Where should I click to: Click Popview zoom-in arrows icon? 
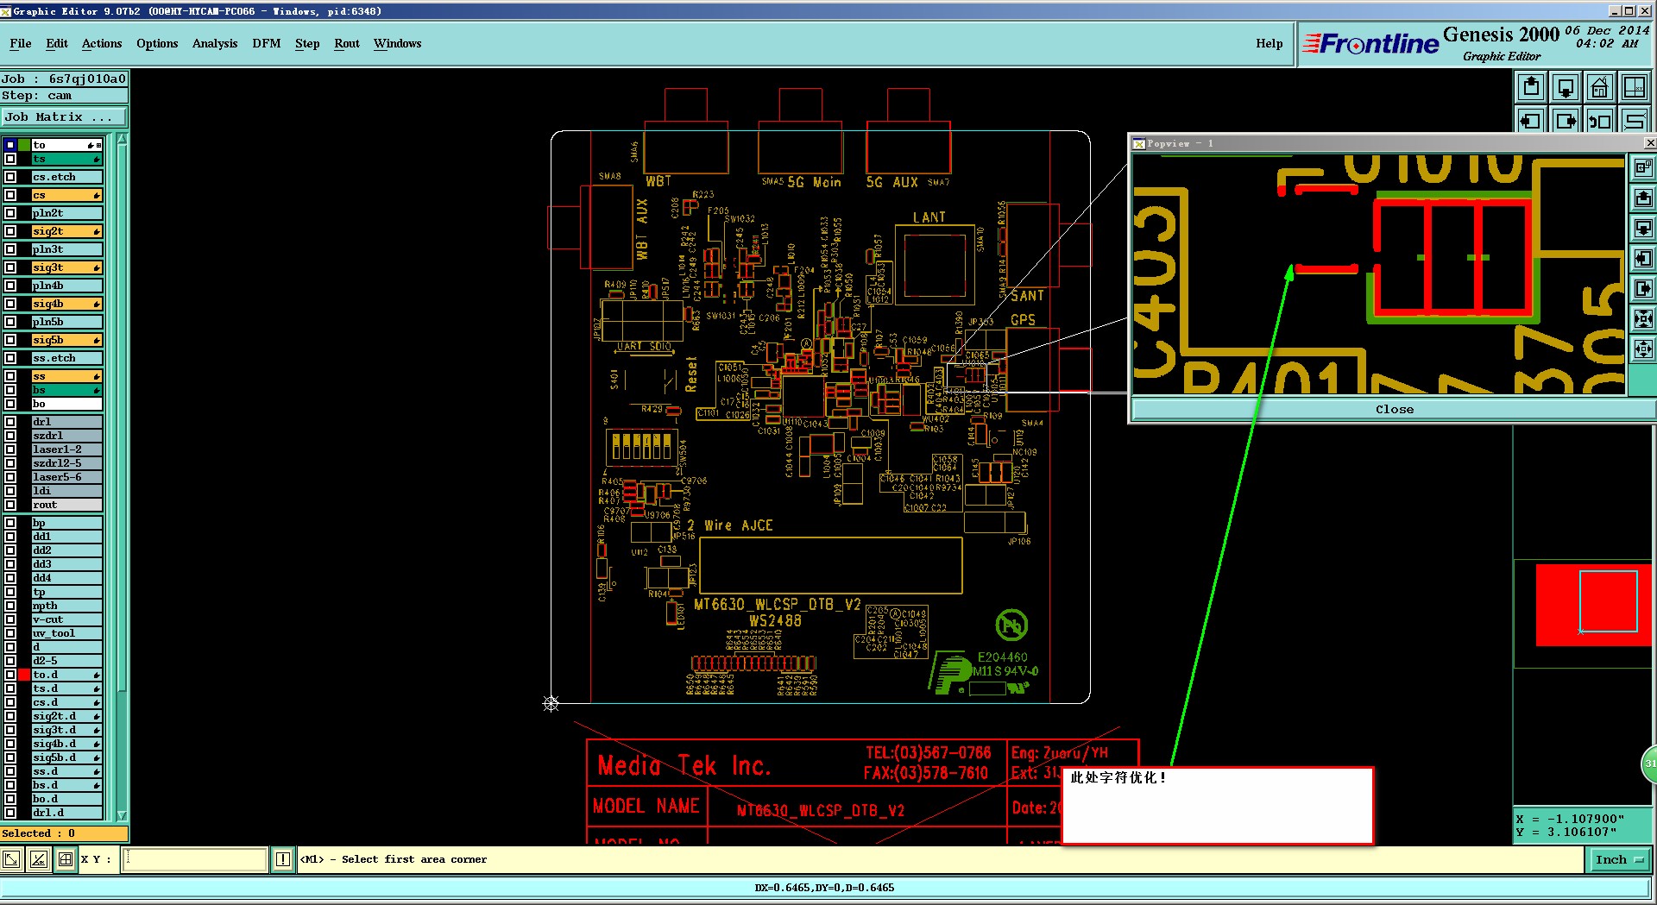click(1643, 318)
